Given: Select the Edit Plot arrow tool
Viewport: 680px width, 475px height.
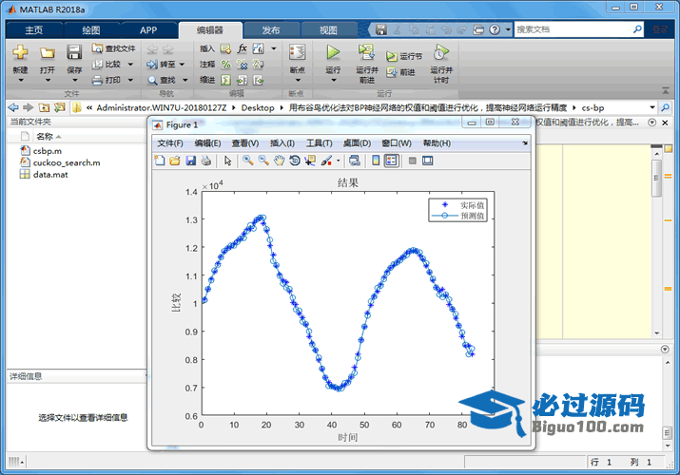Looking at the screenshot, I should [228, 161].
